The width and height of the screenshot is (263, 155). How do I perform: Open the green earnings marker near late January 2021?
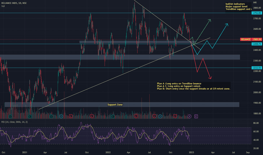click(x=30, y=116)
